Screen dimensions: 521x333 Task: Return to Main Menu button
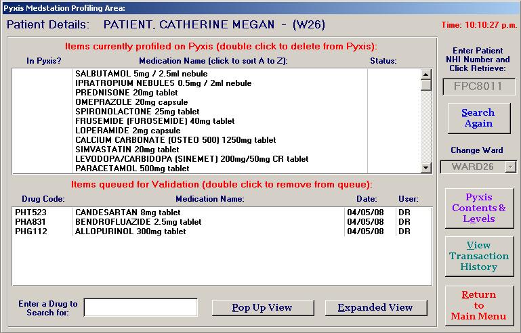tap(479, 306)
